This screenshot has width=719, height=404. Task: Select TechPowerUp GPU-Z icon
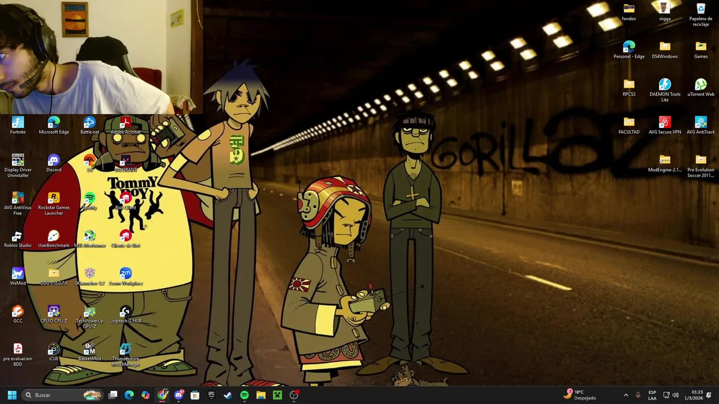click(90, 316)
